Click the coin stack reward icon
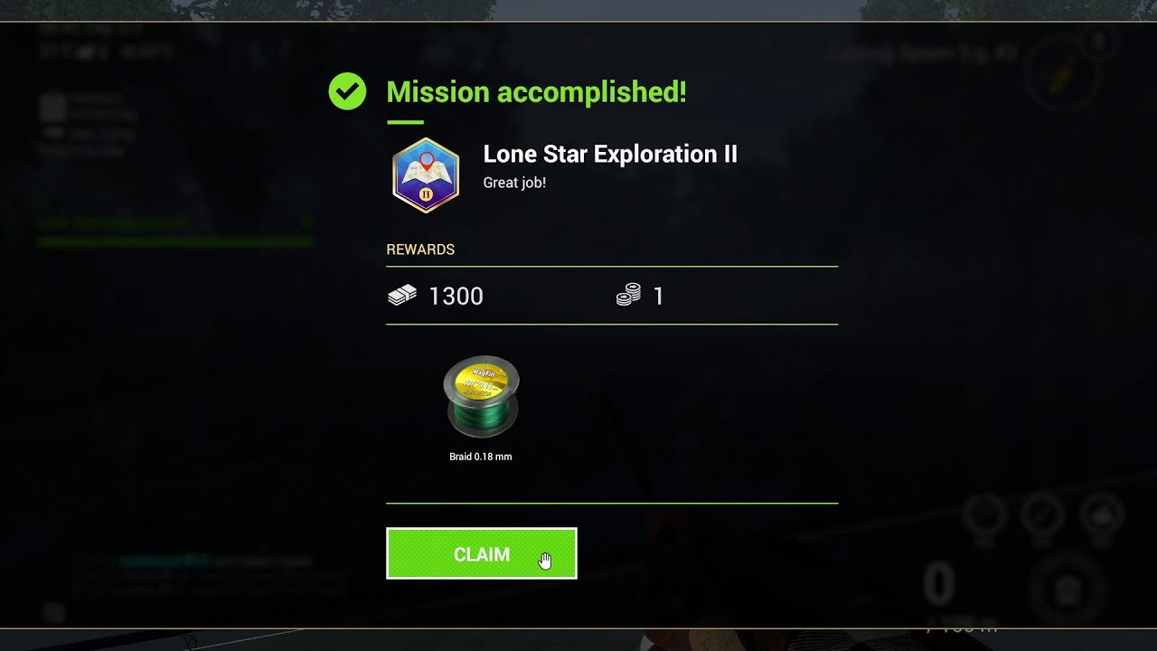 pos(629,295)
